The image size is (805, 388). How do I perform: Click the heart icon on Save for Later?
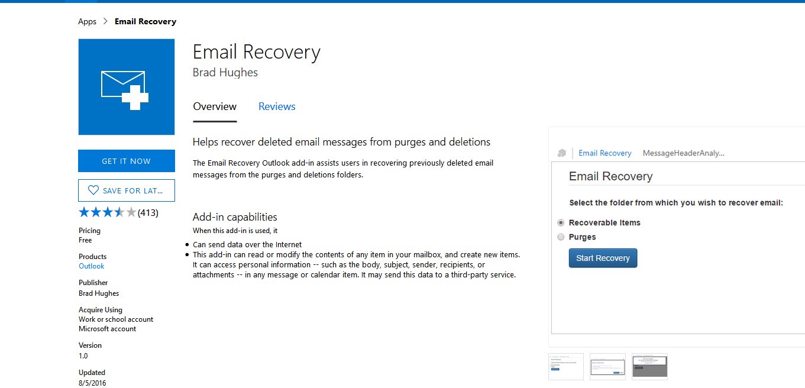click(x=93, y=190)
